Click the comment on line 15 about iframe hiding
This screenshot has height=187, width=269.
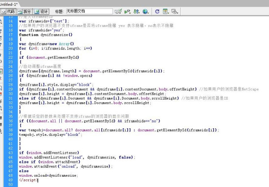pyautogui.click(x=96, y=26)
